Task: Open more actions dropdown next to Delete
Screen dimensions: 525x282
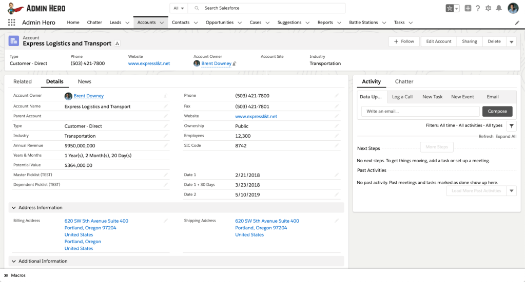Action: click(511, 42)
